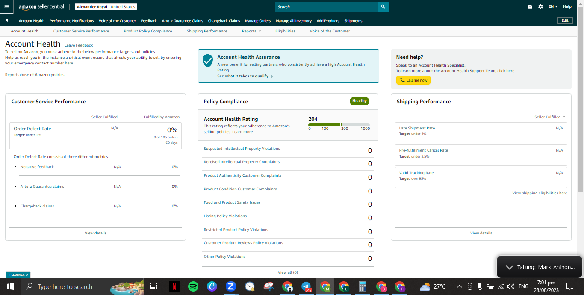Screen dimensions: 584x295
Task: Click the bookmark flag icon in nav bar
Action: pos(6,20)
